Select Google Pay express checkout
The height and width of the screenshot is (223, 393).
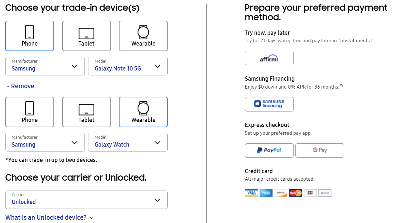tap(320, 151)
